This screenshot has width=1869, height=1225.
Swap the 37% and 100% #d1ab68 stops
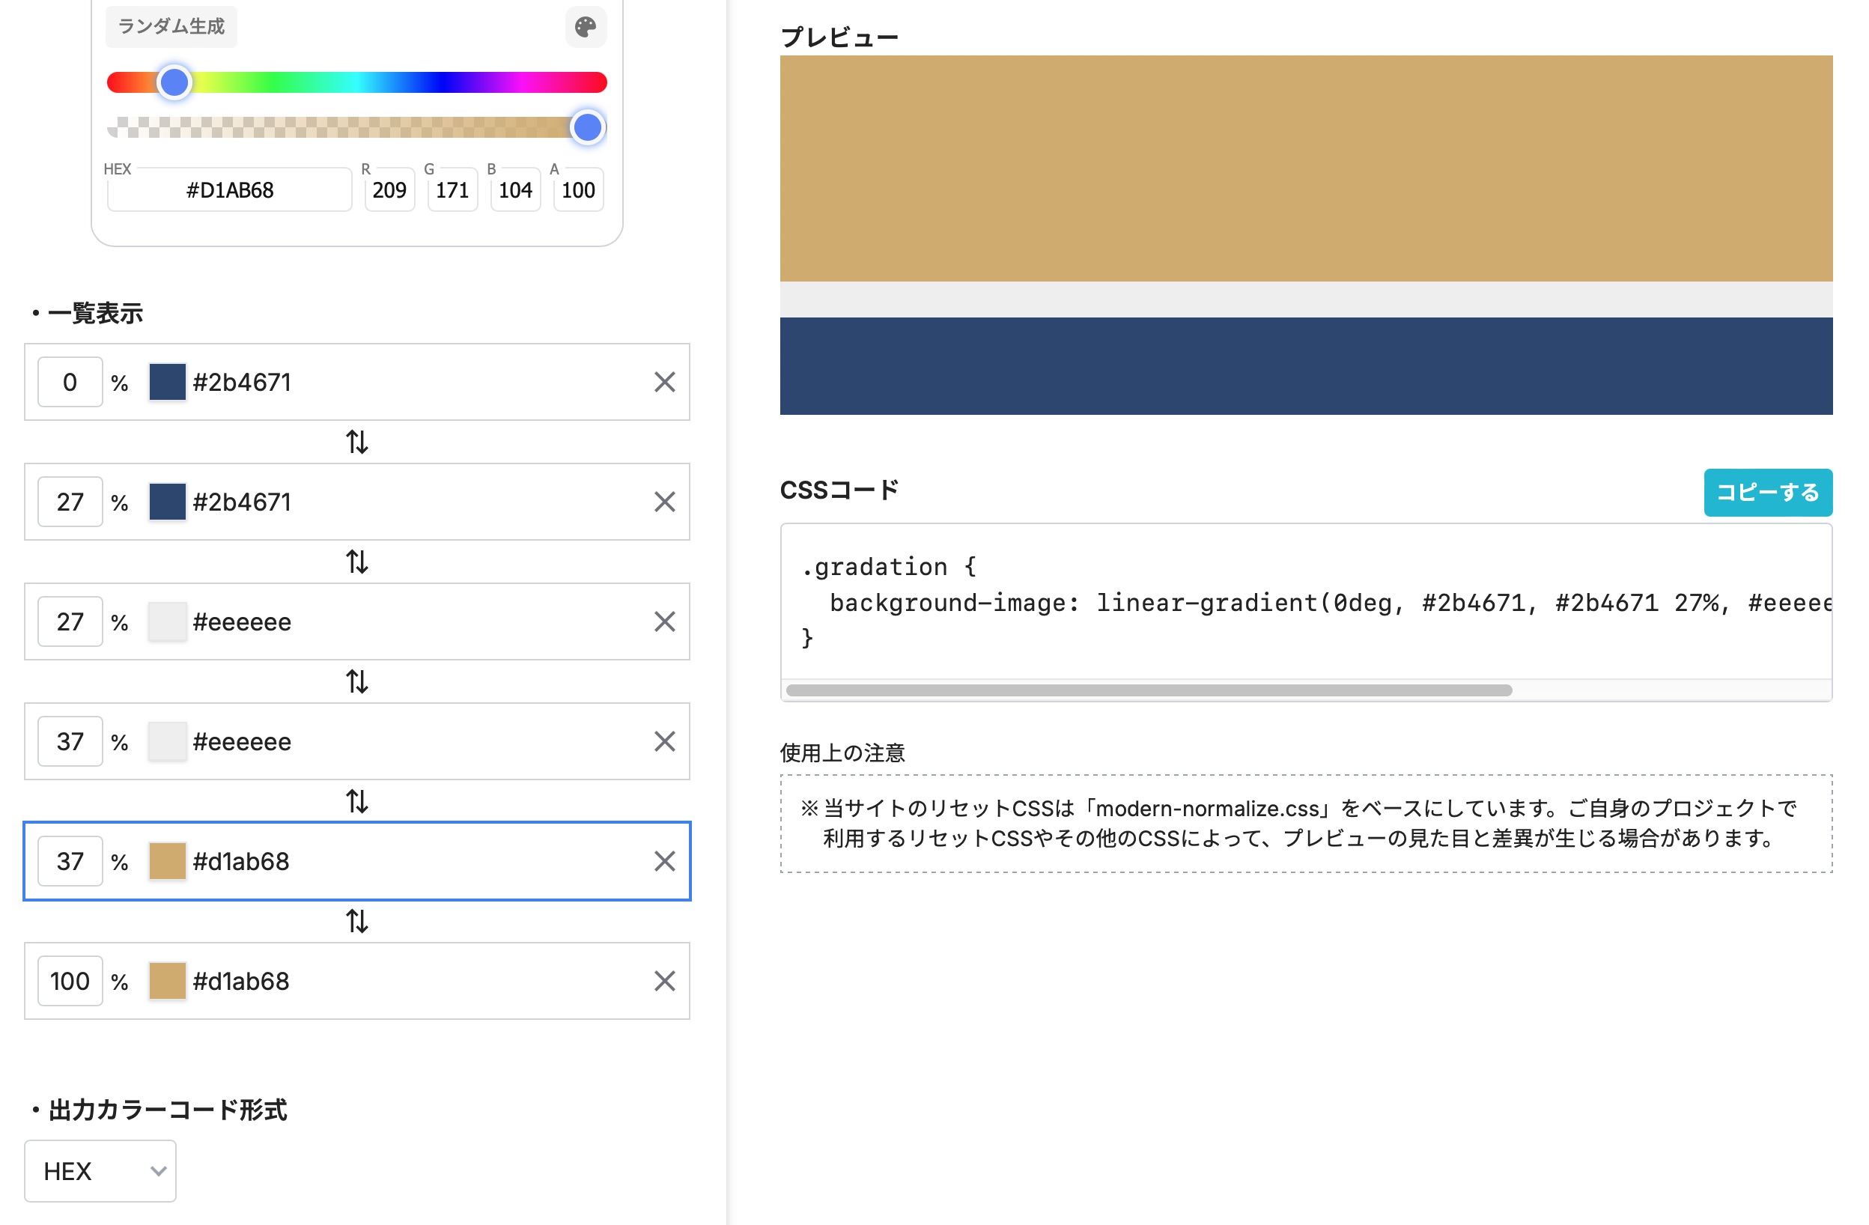357,921
